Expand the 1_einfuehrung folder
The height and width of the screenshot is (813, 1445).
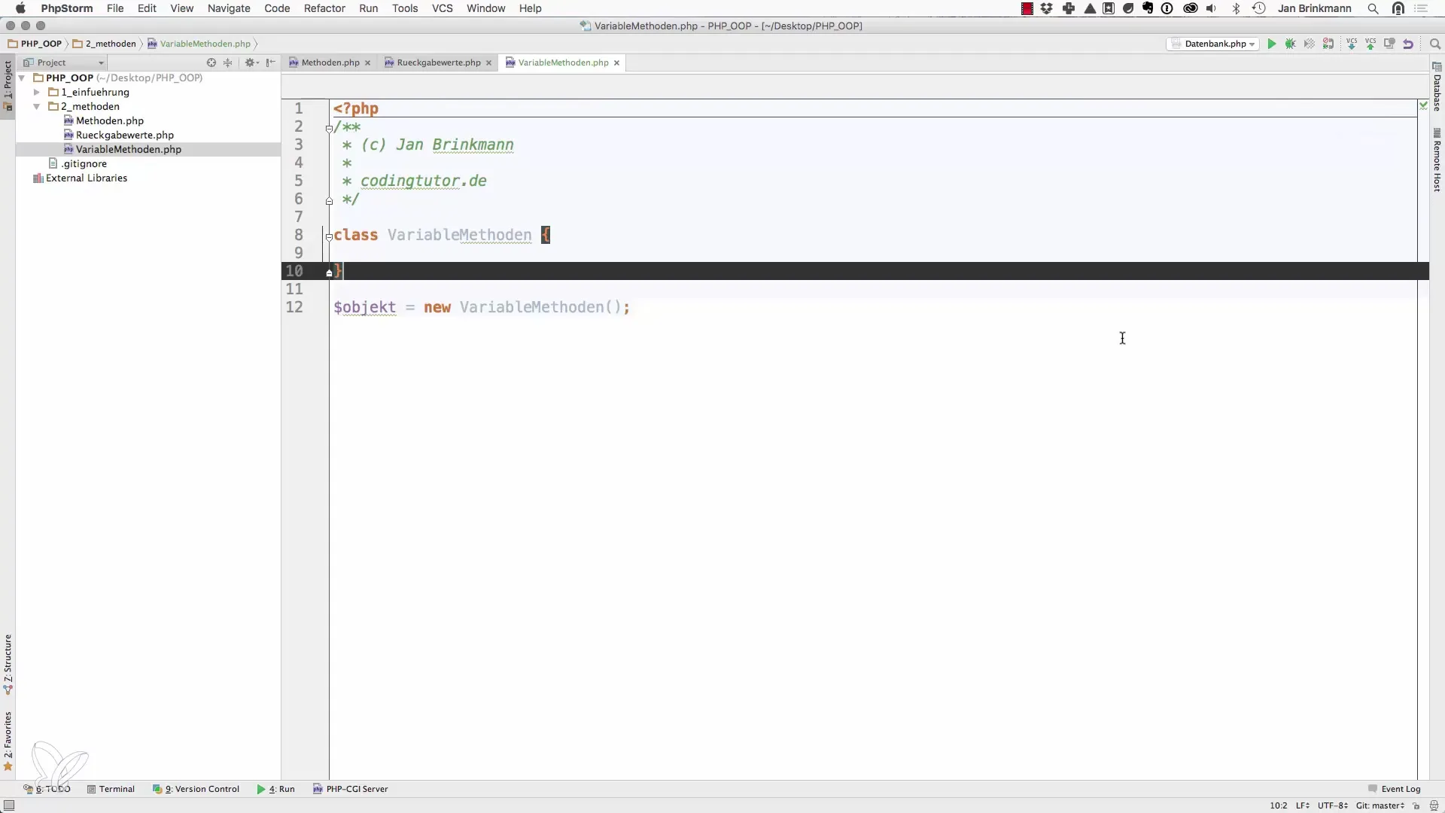click(x=36, y=92)
